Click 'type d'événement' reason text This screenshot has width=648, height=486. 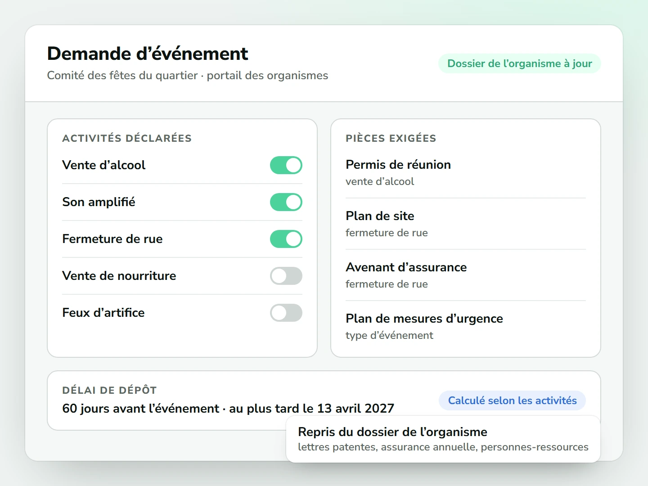[389, 335]
